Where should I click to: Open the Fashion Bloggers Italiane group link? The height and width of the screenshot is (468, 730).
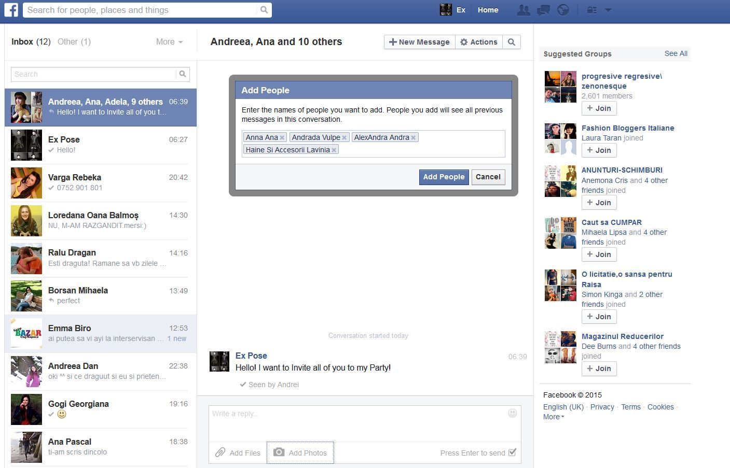(628, 128)
